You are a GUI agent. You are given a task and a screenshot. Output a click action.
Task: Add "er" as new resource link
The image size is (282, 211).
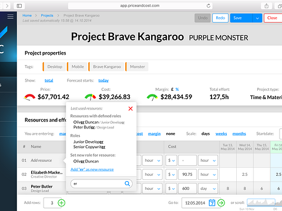click(92, 169)
